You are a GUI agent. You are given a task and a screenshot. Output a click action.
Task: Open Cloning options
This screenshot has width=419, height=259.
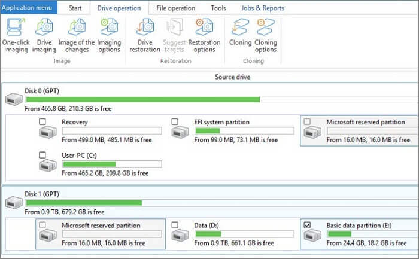[266, 29]
